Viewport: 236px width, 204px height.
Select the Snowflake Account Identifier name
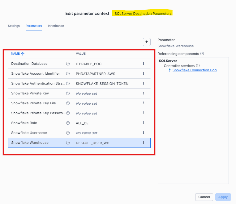tap(36, 74)
